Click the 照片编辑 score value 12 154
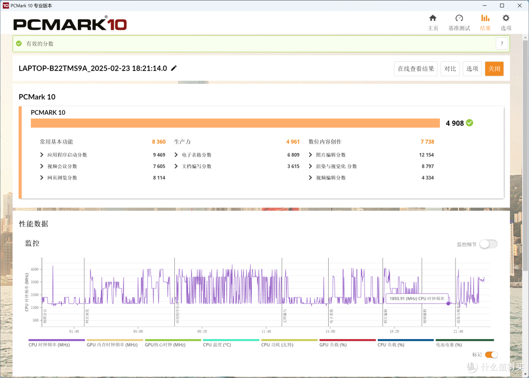This screenshot has width=529, height=378. click(427, 155)
